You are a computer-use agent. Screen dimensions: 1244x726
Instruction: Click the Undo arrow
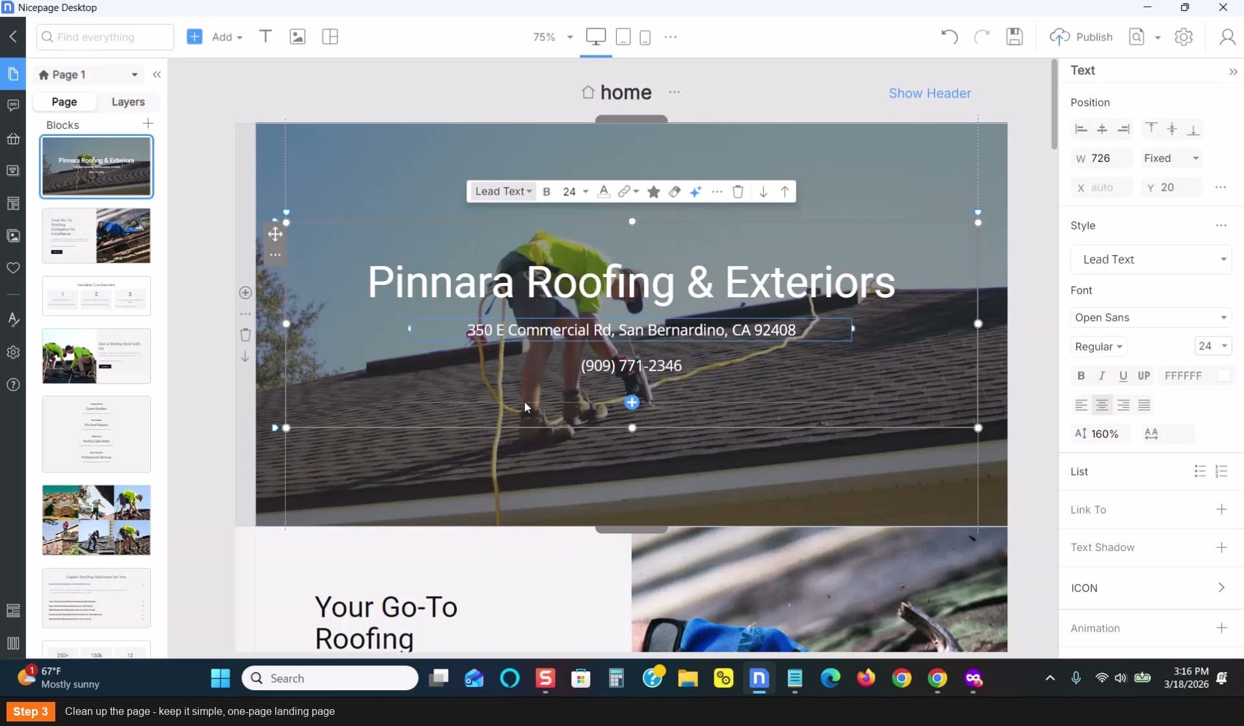click(949, 37)
